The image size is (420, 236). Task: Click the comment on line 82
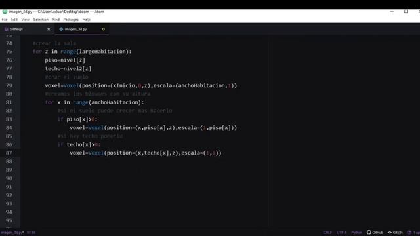115,111
